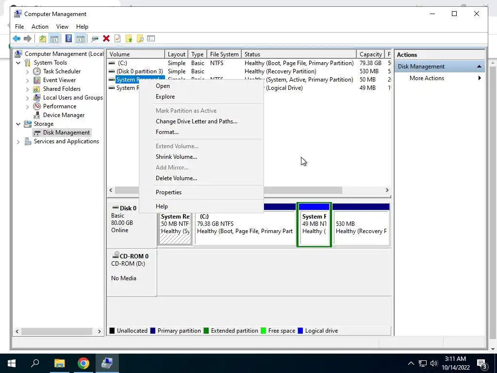The image size is (497, 373).
Task: Open Windows Start menu
Action: click(x=12, y=363)
